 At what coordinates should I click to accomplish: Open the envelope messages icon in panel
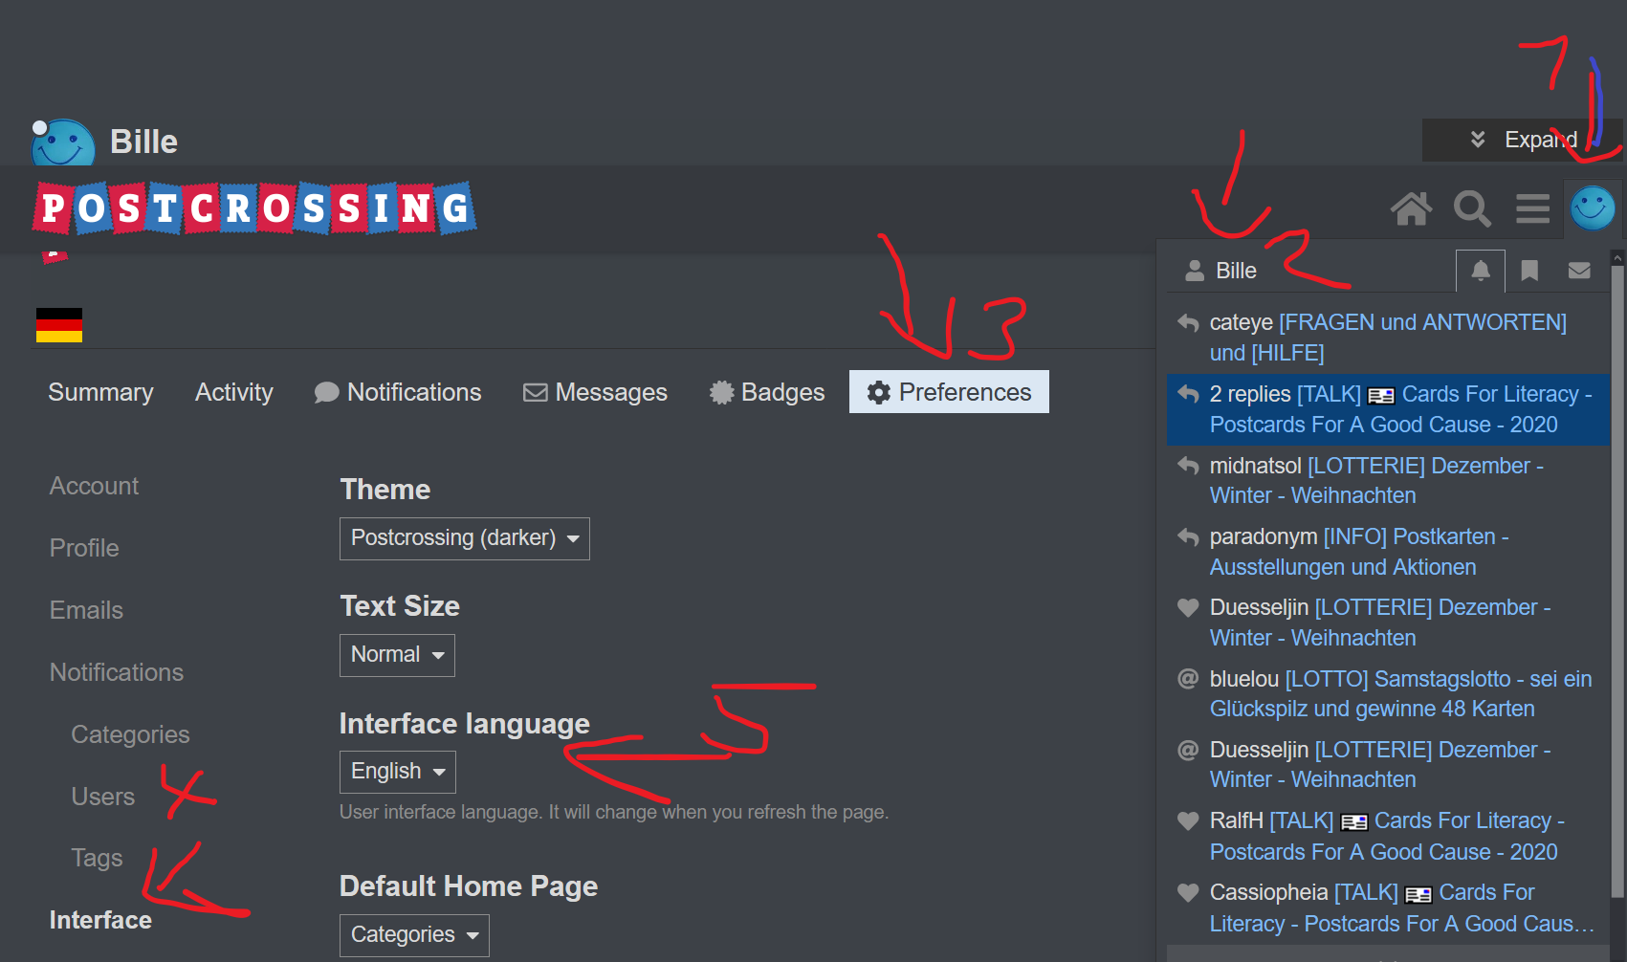(1579, 271)
